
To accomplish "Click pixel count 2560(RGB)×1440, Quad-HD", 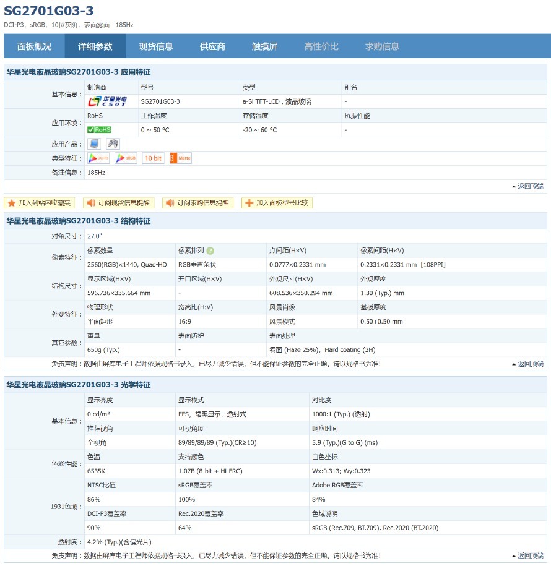I will [x=127, y=265].
